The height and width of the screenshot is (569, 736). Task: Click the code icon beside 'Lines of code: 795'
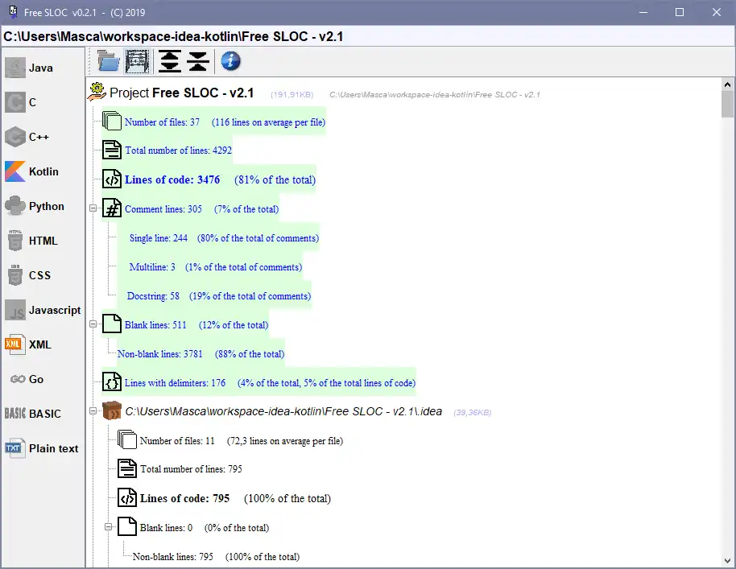[x=127, y=497]
